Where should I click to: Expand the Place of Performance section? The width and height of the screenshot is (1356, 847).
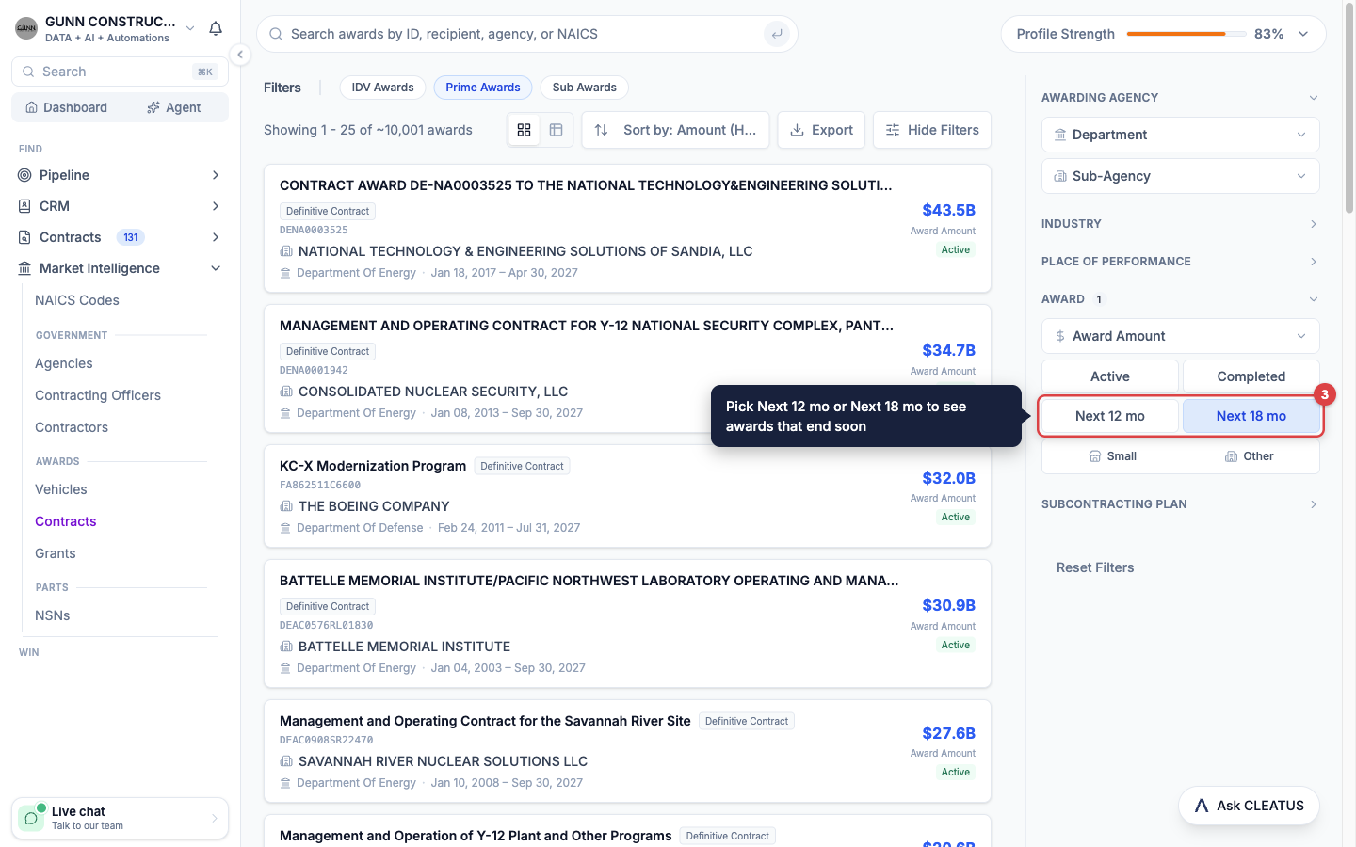tap(1181, 262)
